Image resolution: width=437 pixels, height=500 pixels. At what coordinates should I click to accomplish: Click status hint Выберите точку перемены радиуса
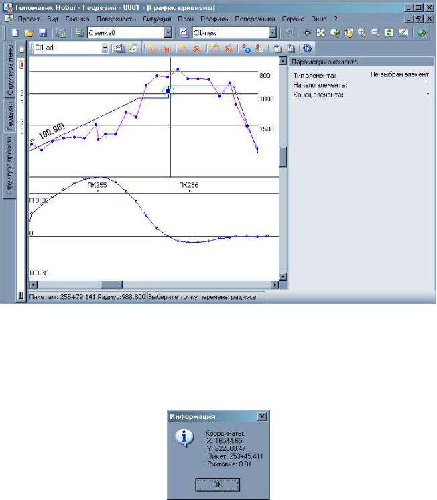pos(202,297)
